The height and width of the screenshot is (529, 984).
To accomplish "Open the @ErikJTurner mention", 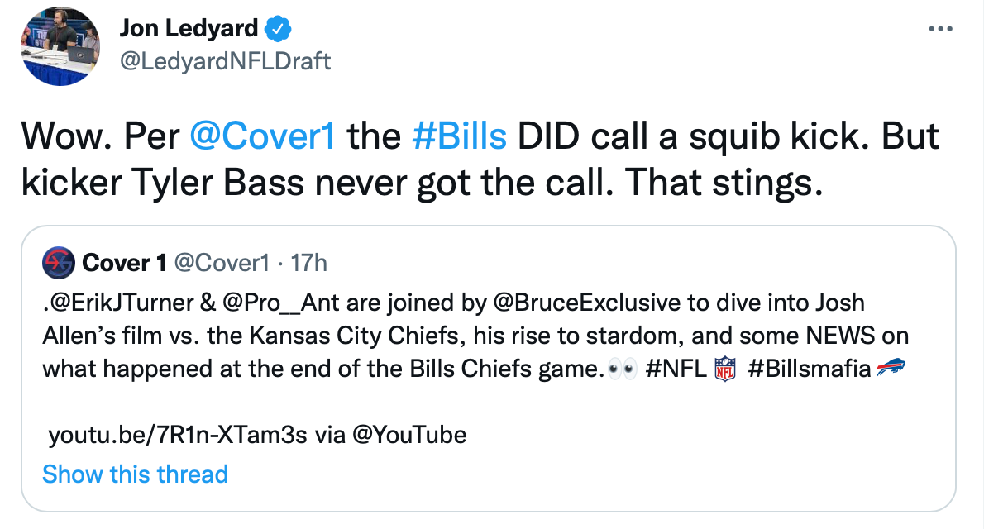I will pyautogui.click(x=117, y=303).
